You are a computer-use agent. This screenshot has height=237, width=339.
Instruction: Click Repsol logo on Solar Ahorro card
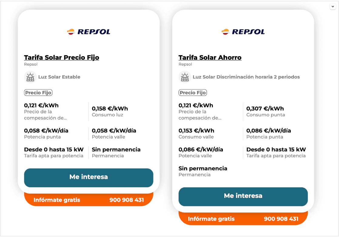pos(243,32)
